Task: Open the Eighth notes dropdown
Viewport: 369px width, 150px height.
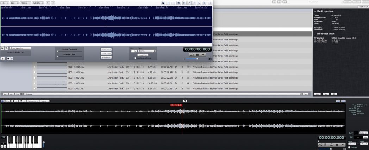Action: point(147,51)
